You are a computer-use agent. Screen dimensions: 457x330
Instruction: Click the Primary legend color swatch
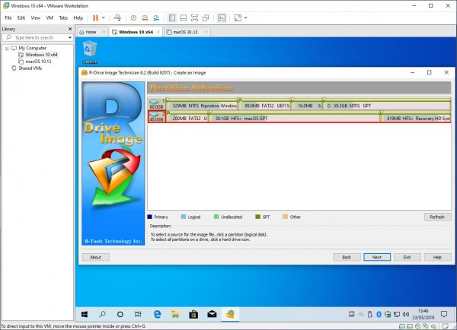click(x=150, y=217)
